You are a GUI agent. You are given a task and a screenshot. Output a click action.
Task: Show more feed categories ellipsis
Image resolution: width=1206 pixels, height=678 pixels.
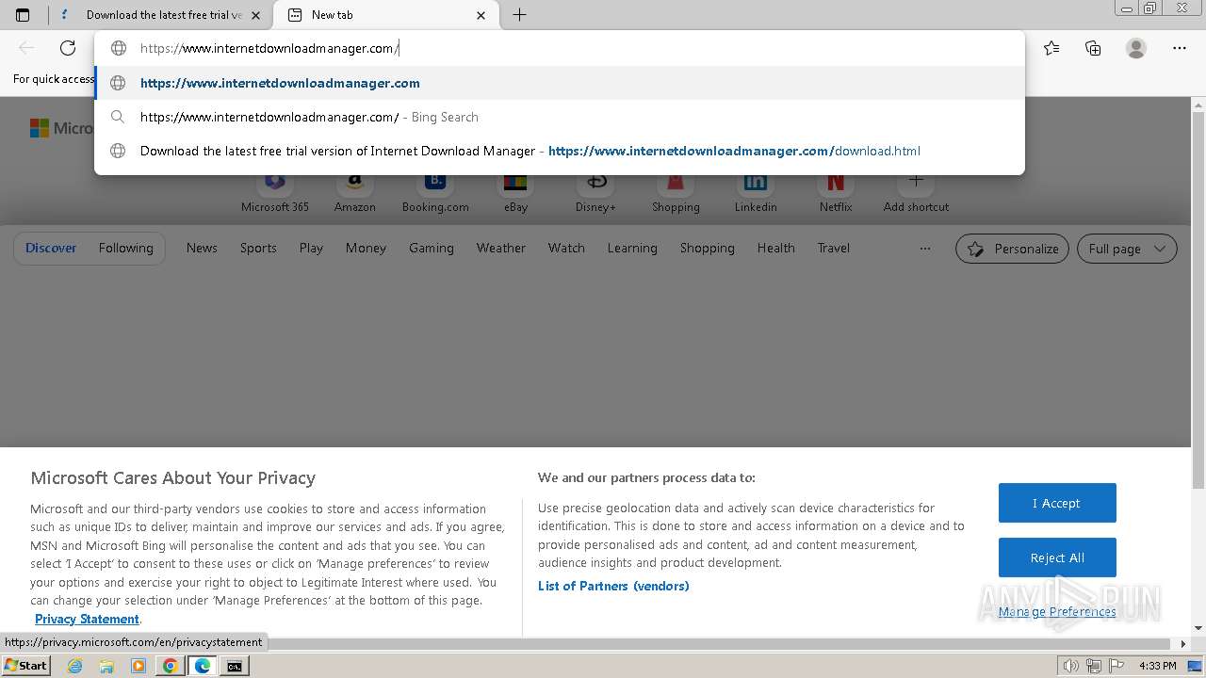(x=925, y=249)
